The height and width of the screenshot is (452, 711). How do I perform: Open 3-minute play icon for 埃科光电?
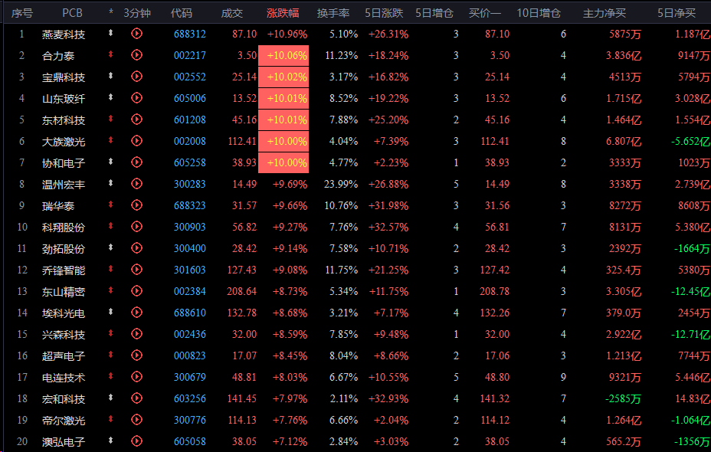tap(136, 313)
